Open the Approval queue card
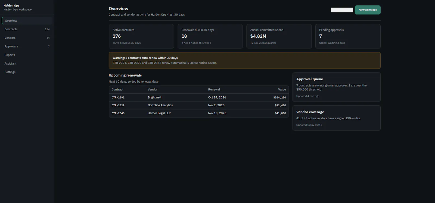Viewport: 435px width, 203px height. (337, 87)
